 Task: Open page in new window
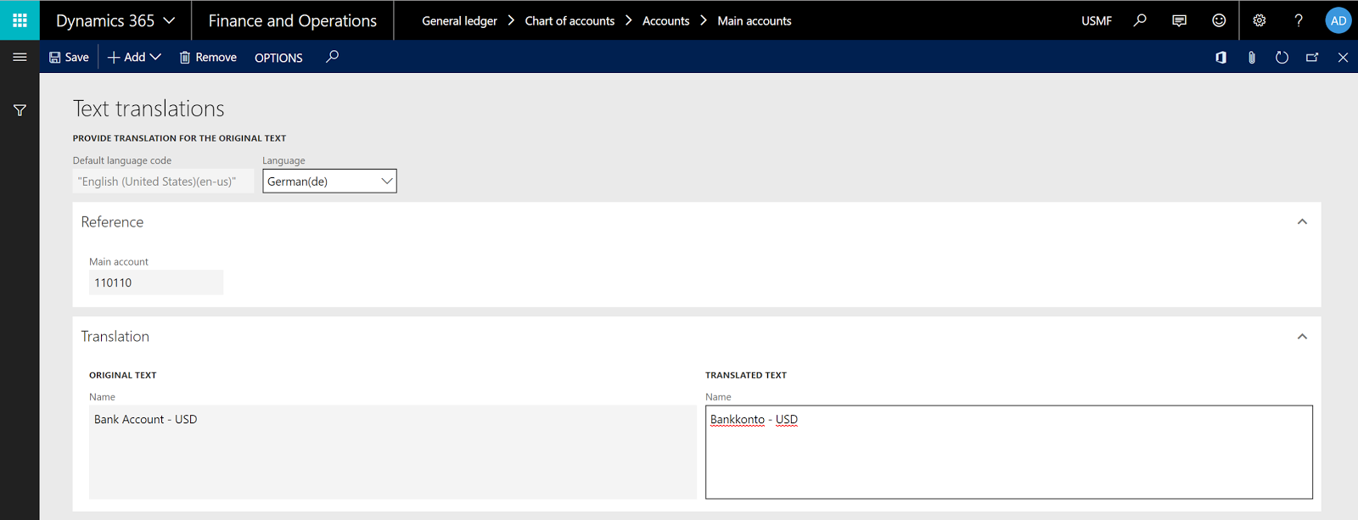[1312, 58]
